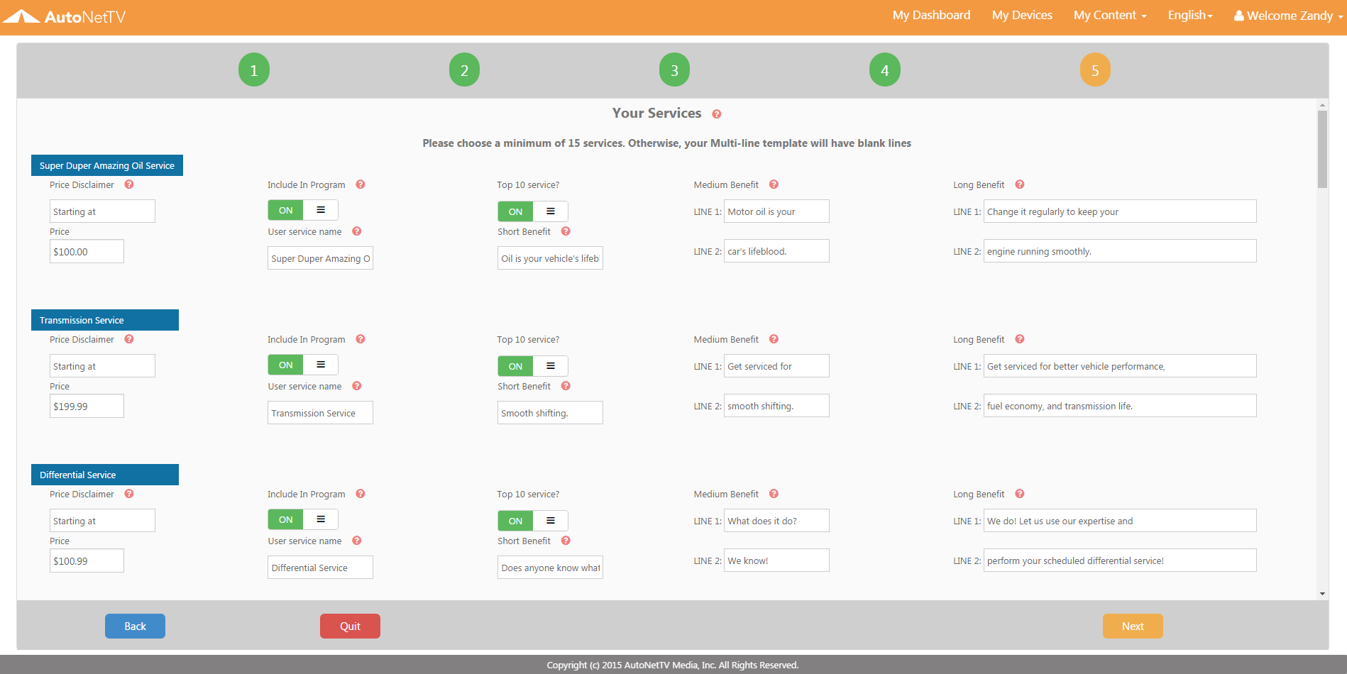Click Medium Benefit help icon for Oil Service
Viewport: 1347px width, 674px height.
[x=774, y=184]
